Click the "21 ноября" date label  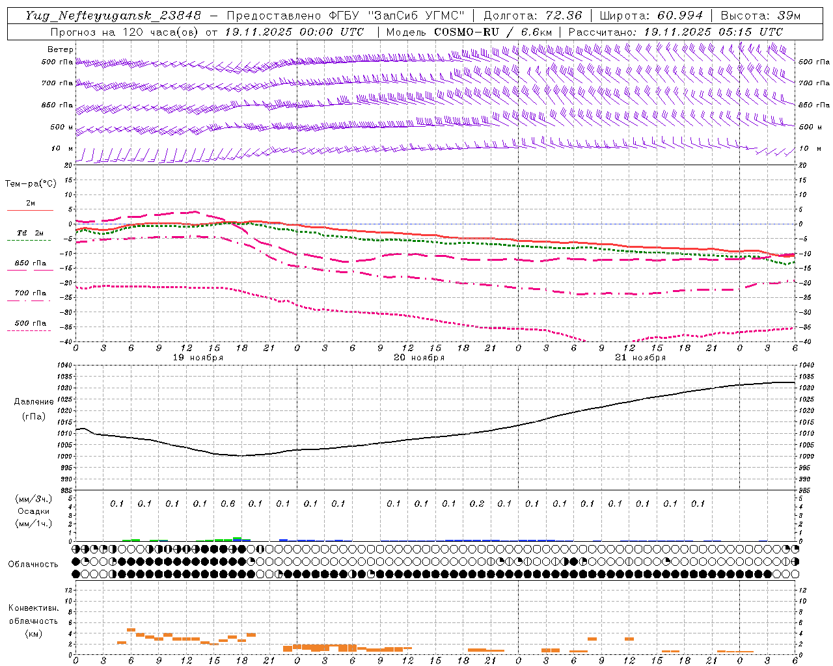click(640, 358)
